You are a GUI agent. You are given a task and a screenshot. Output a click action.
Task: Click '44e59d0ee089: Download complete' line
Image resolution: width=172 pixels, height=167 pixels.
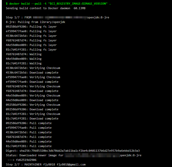pyautogui.click(x=32, y=100)
